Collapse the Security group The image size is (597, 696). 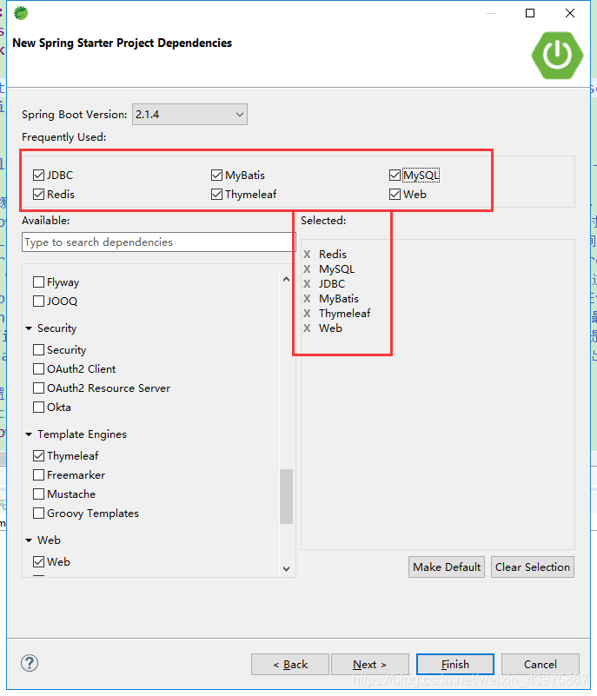coord(29,328)
